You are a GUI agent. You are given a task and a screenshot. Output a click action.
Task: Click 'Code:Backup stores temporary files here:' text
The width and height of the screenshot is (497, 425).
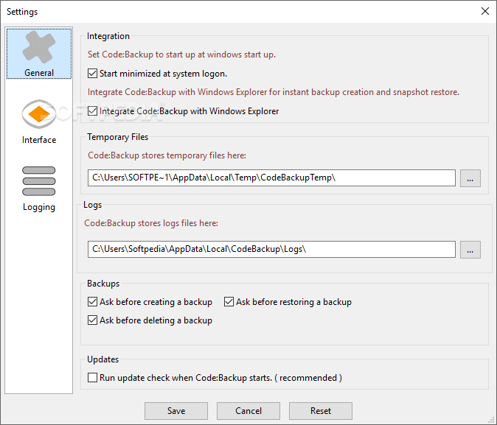click(x=167, y=155)
